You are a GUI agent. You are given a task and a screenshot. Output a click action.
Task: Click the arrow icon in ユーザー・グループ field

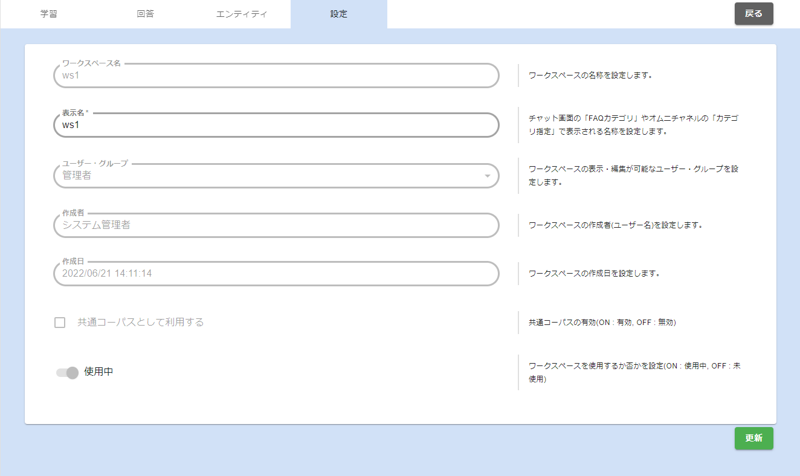[487, 176]
